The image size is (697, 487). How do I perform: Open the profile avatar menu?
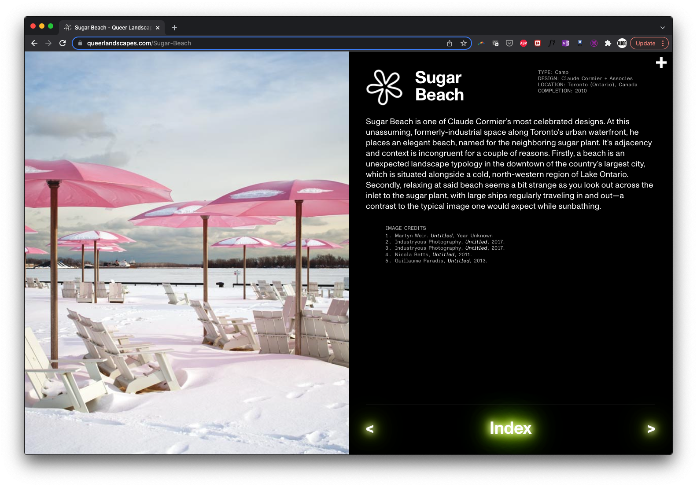(x=622, y=43)
